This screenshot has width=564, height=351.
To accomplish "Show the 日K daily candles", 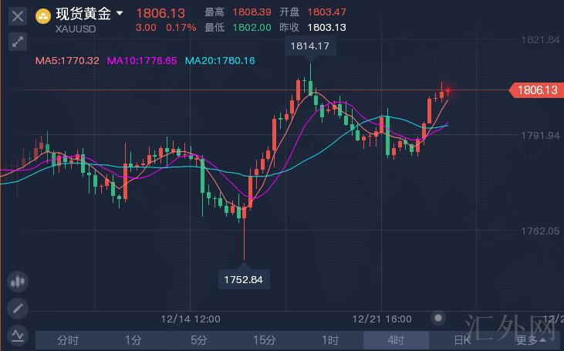I will coord(461,340).
